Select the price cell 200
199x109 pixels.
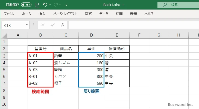click(91, 56)
